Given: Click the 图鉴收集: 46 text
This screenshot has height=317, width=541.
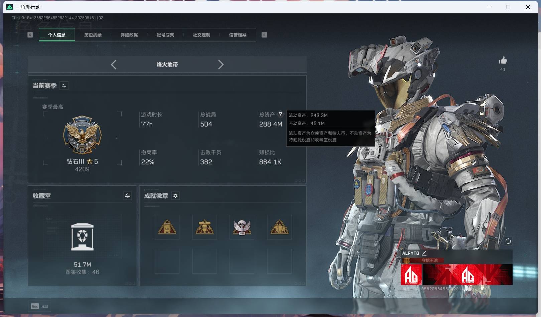Looking at the screenshot, I should point(83,272).
